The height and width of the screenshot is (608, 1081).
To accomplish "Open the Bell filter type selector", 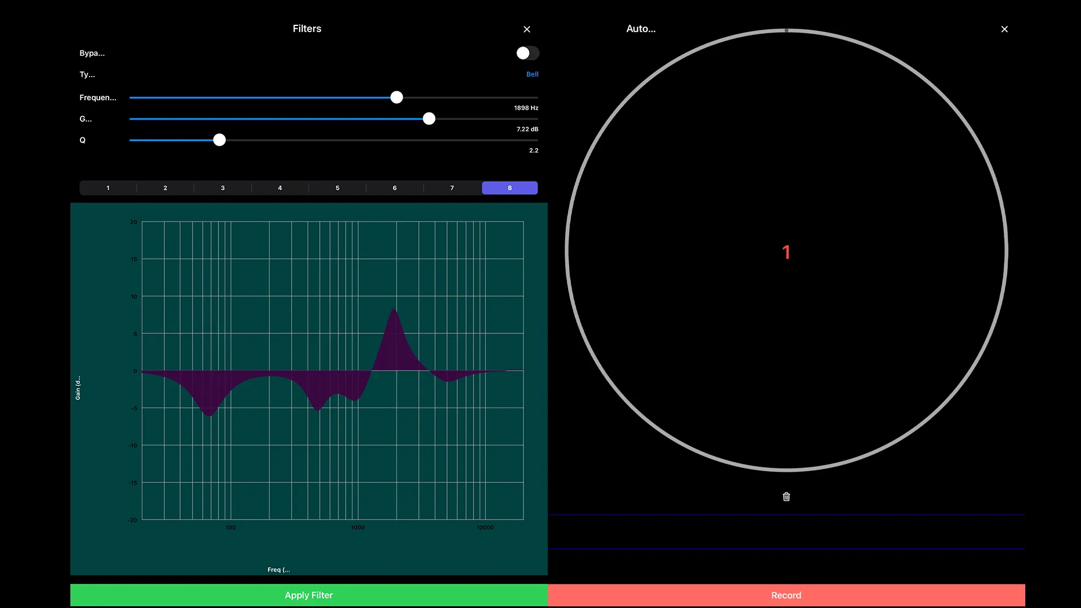I will (x=532, y=74).
